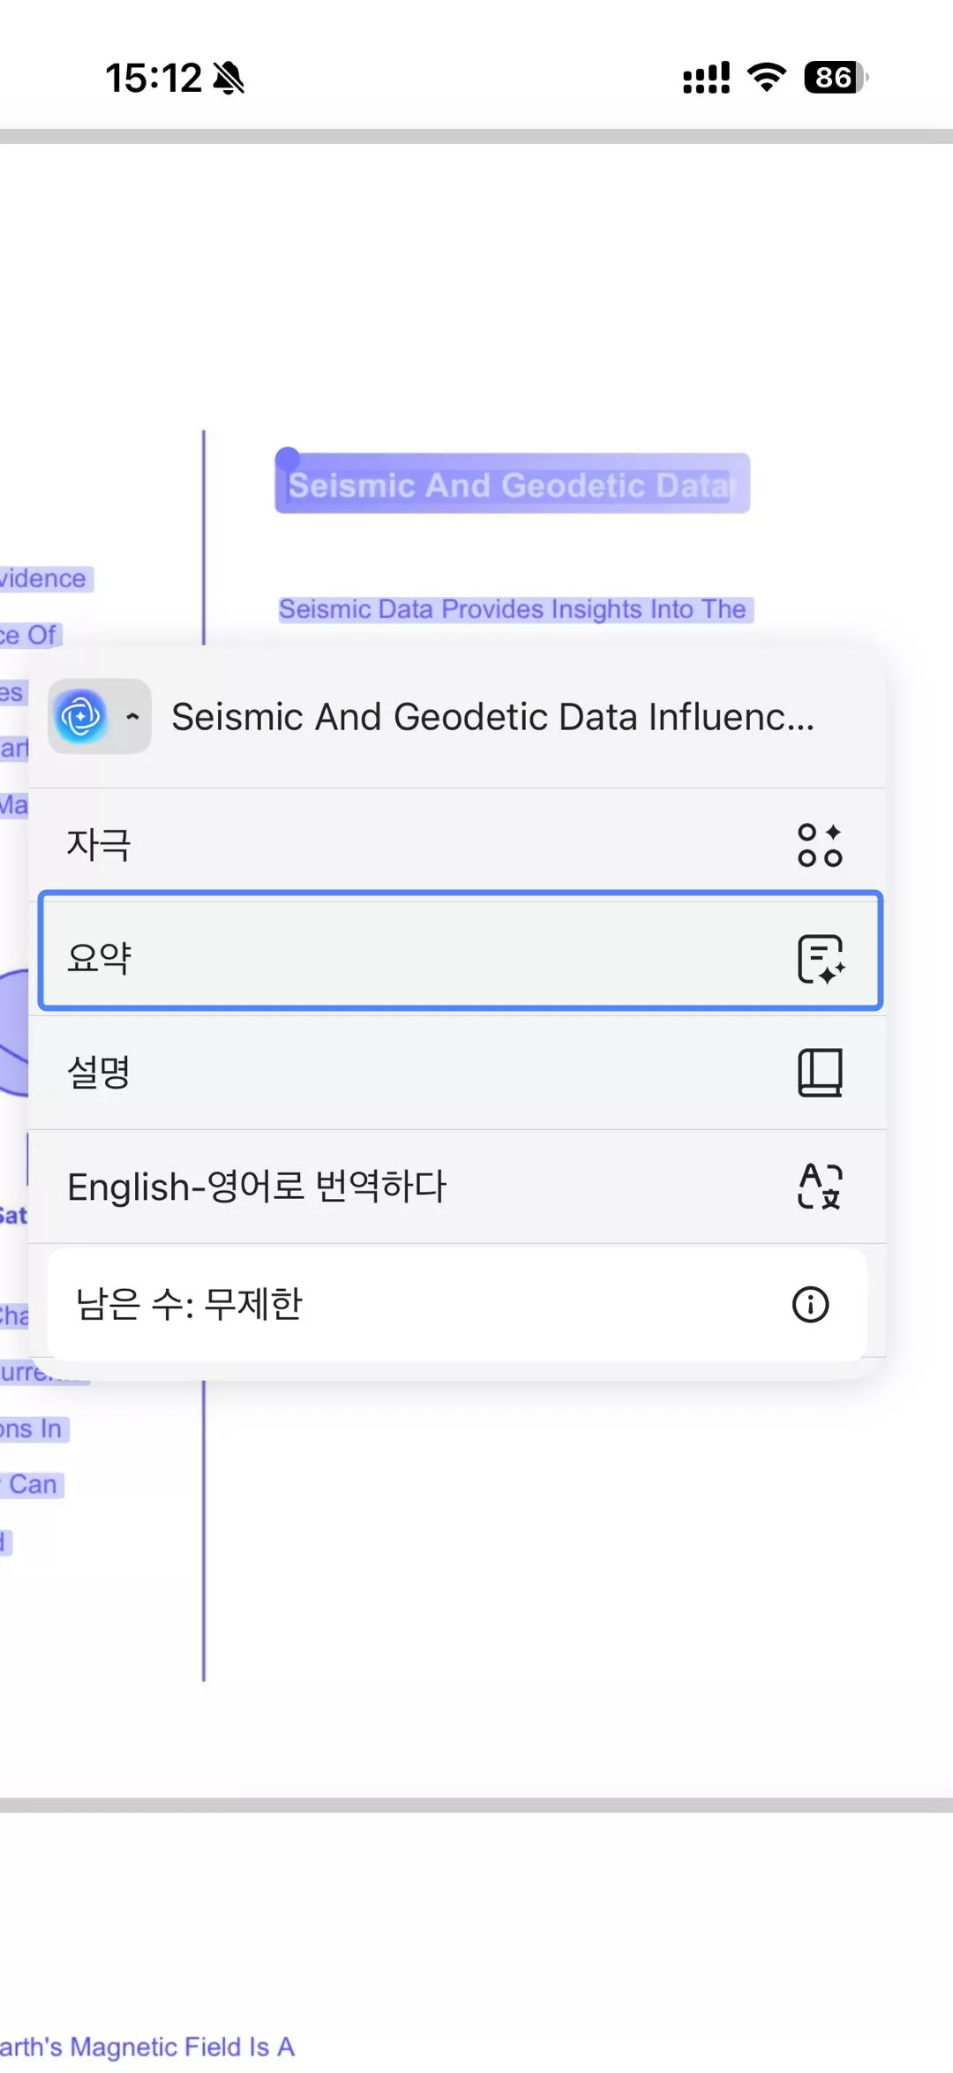Select the translate icon on the English row
Image resolution: width=953 pixels, height=2073 pixels.
[821, 1187]
